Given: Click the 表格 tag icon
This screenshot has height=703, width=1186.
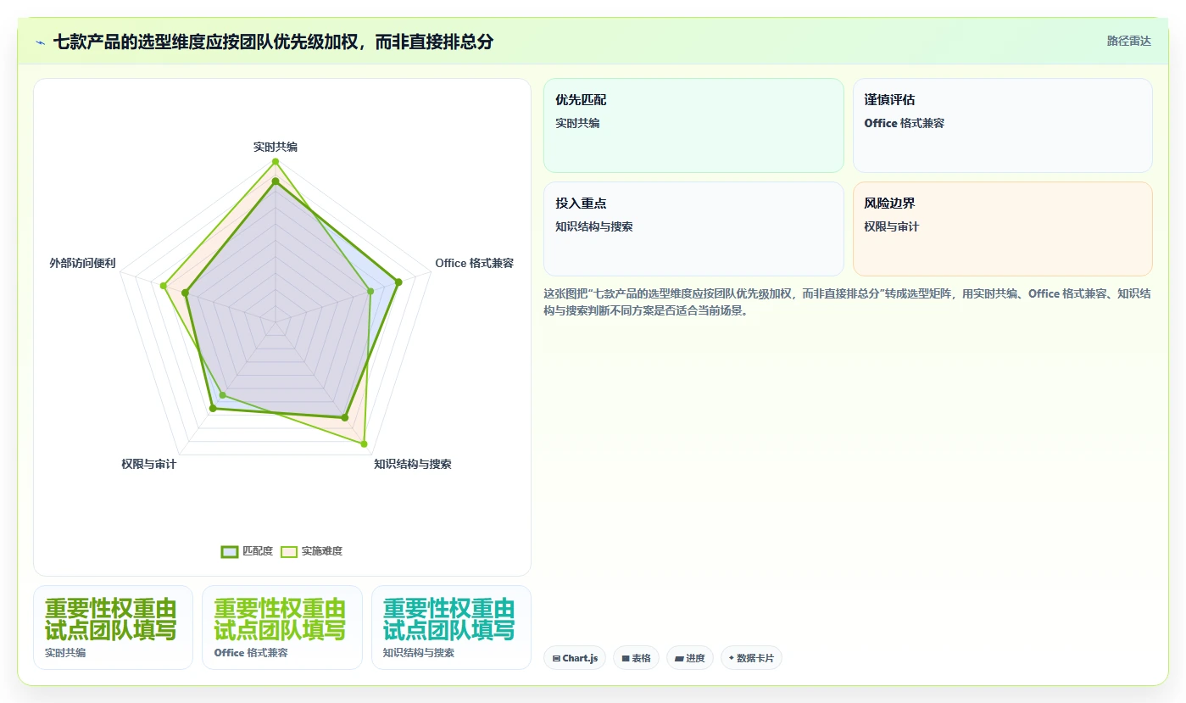Looking at the screenshot, I should click(626, 658).
